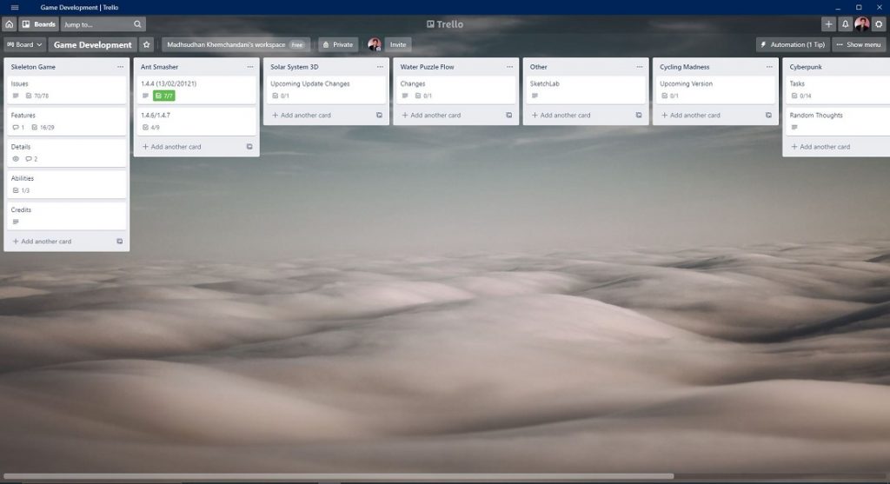Expand the Ant Smasher list actions menu
890x484 pixels.
point(250,67)
